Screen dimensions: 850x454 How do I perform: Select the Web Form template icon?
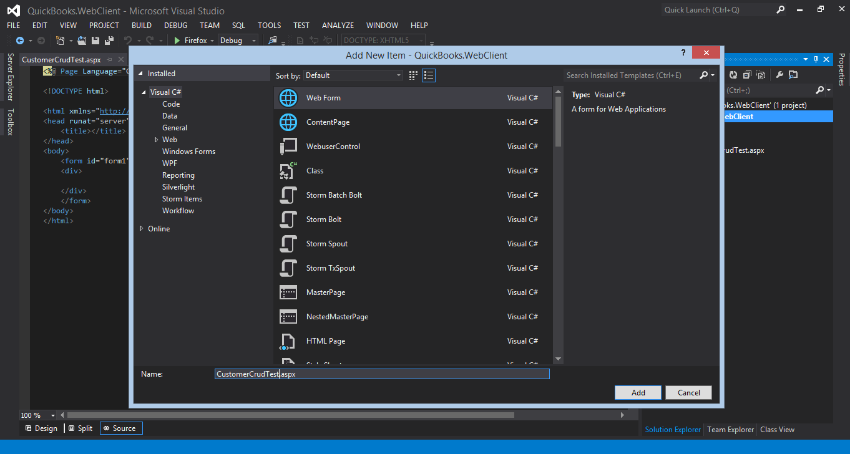coord(288,98)
